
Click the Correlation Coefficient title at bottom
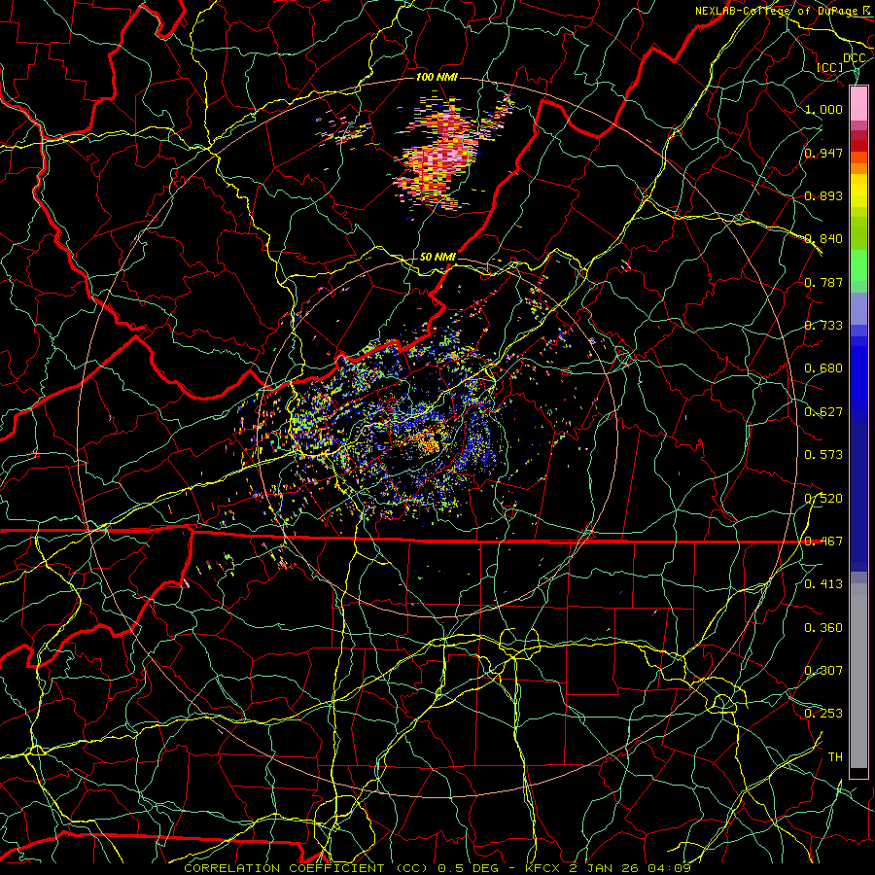point(437,868)
